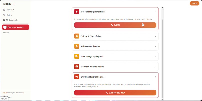Viewport: 202px width, 101px height.
Task: Click the scrollbar up arrow
Action: (162, 8)
